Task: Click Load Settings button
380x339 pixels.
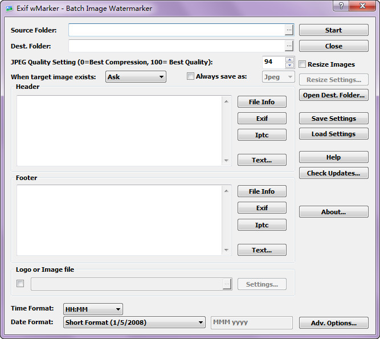Action: pos(334,134)
